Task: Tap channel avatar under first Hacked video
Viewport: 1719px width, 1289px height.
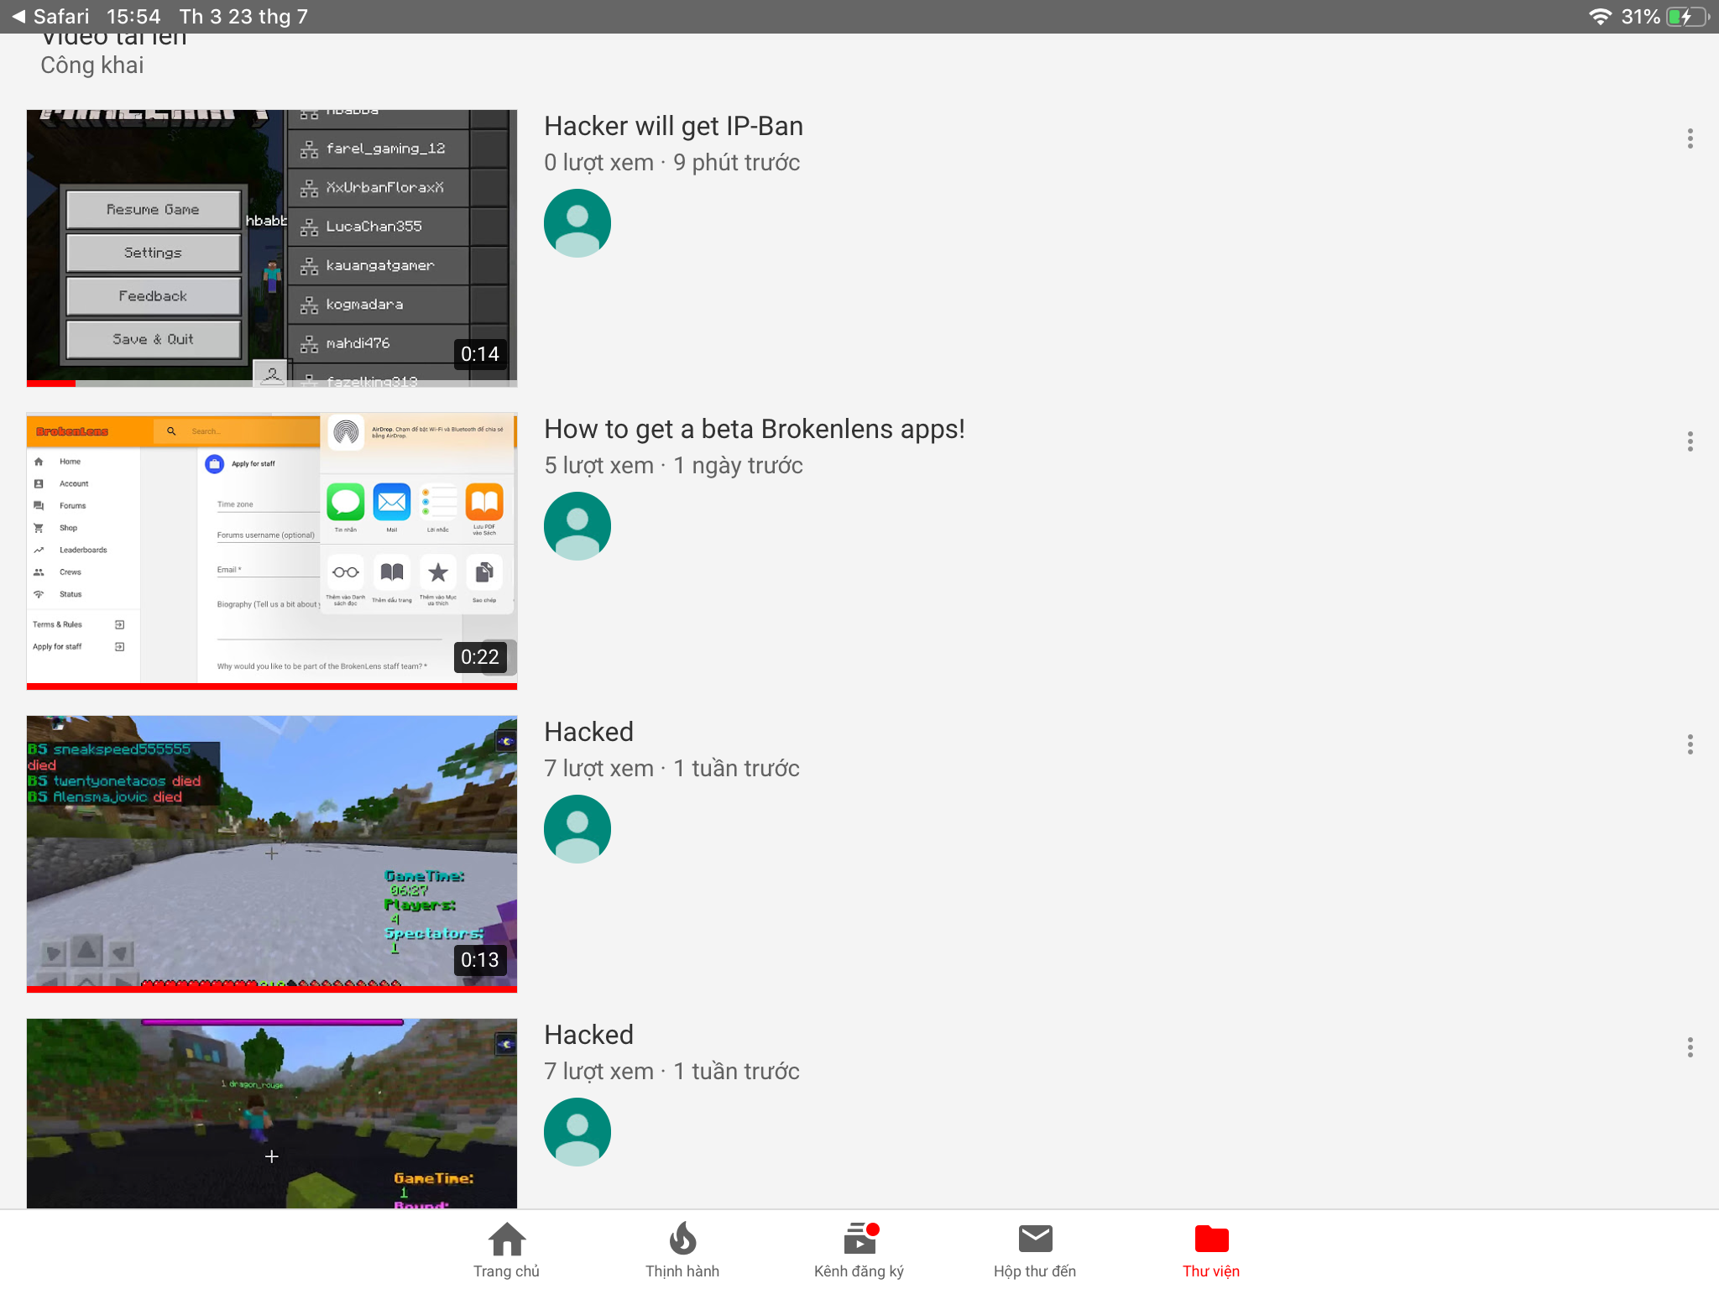Action: 577,829
